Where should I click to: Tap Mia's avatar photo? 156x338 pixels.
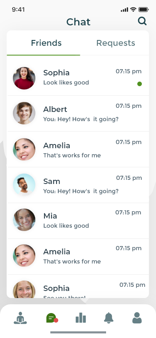point(24,220)
